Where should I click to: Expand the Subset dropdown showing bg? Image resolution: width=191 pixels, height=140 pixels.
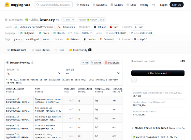(x=34, y=71)
